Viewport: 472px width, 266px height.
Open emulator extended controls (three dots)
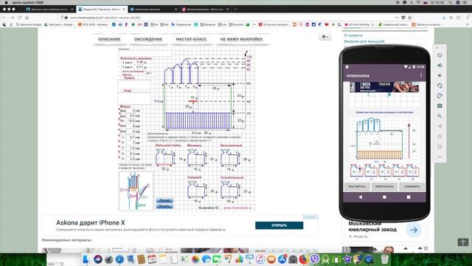pyautogui.click(x=440, y=157)
